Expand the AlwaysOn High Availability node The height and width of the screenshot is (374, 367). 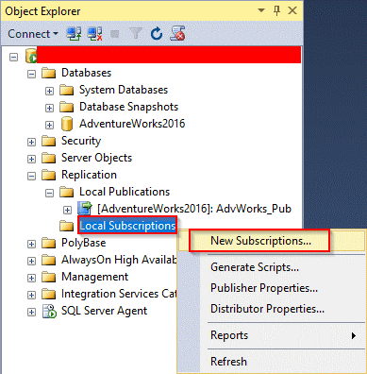(31, 262)
